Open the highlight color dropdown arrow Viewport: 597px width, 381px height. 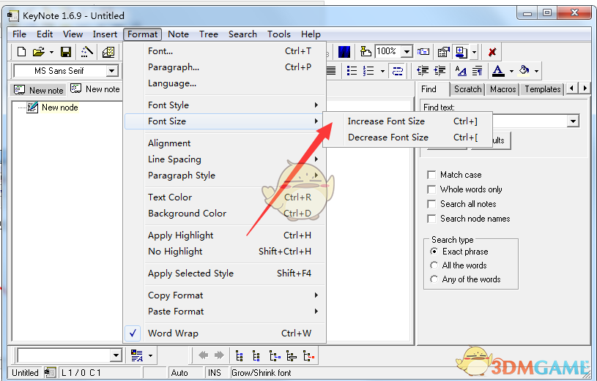tap(536, 71)
